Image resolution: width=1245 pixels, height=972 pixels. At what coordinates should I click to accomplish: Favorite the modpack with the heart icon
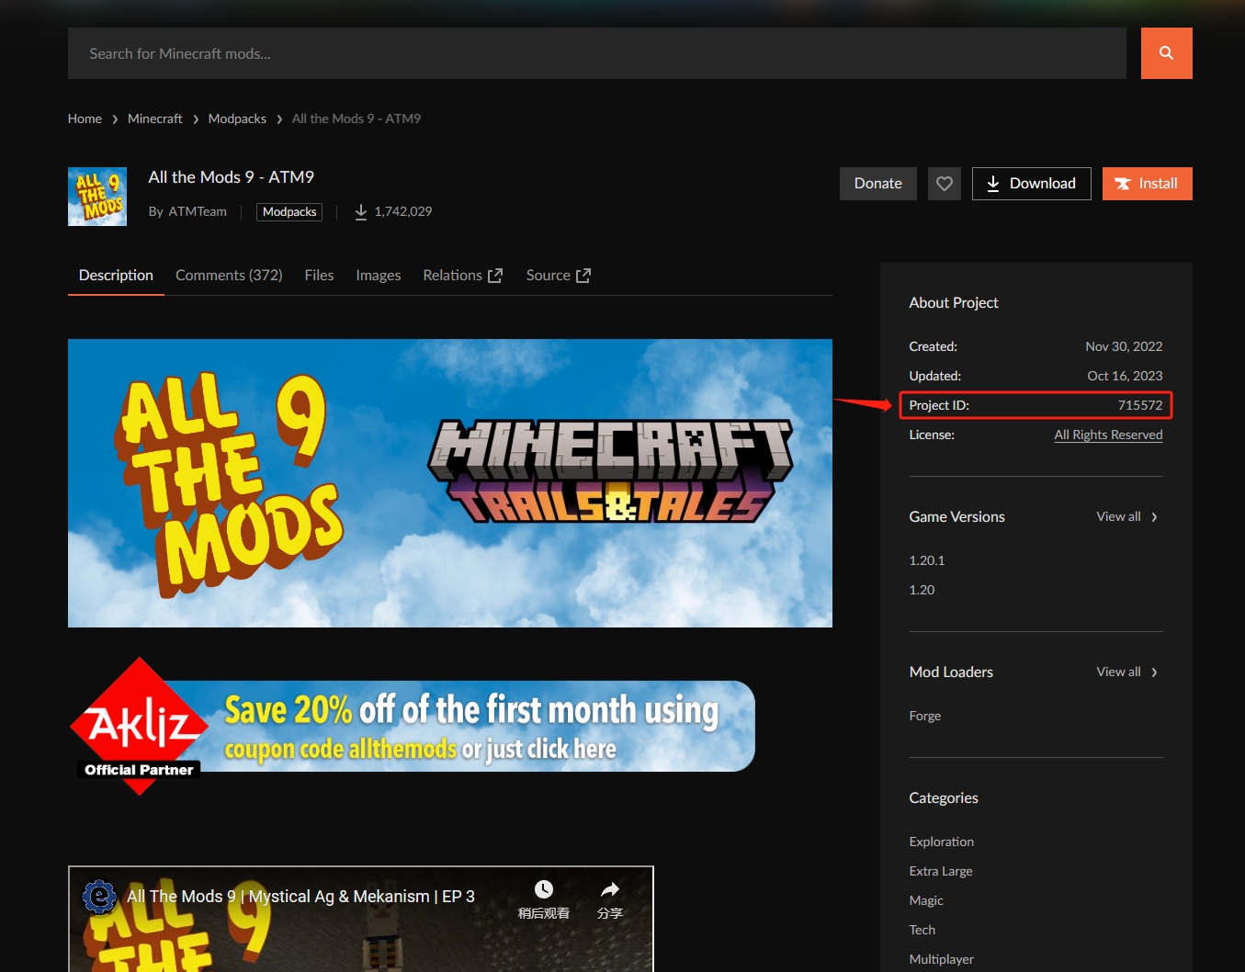[x=944, y=184]
